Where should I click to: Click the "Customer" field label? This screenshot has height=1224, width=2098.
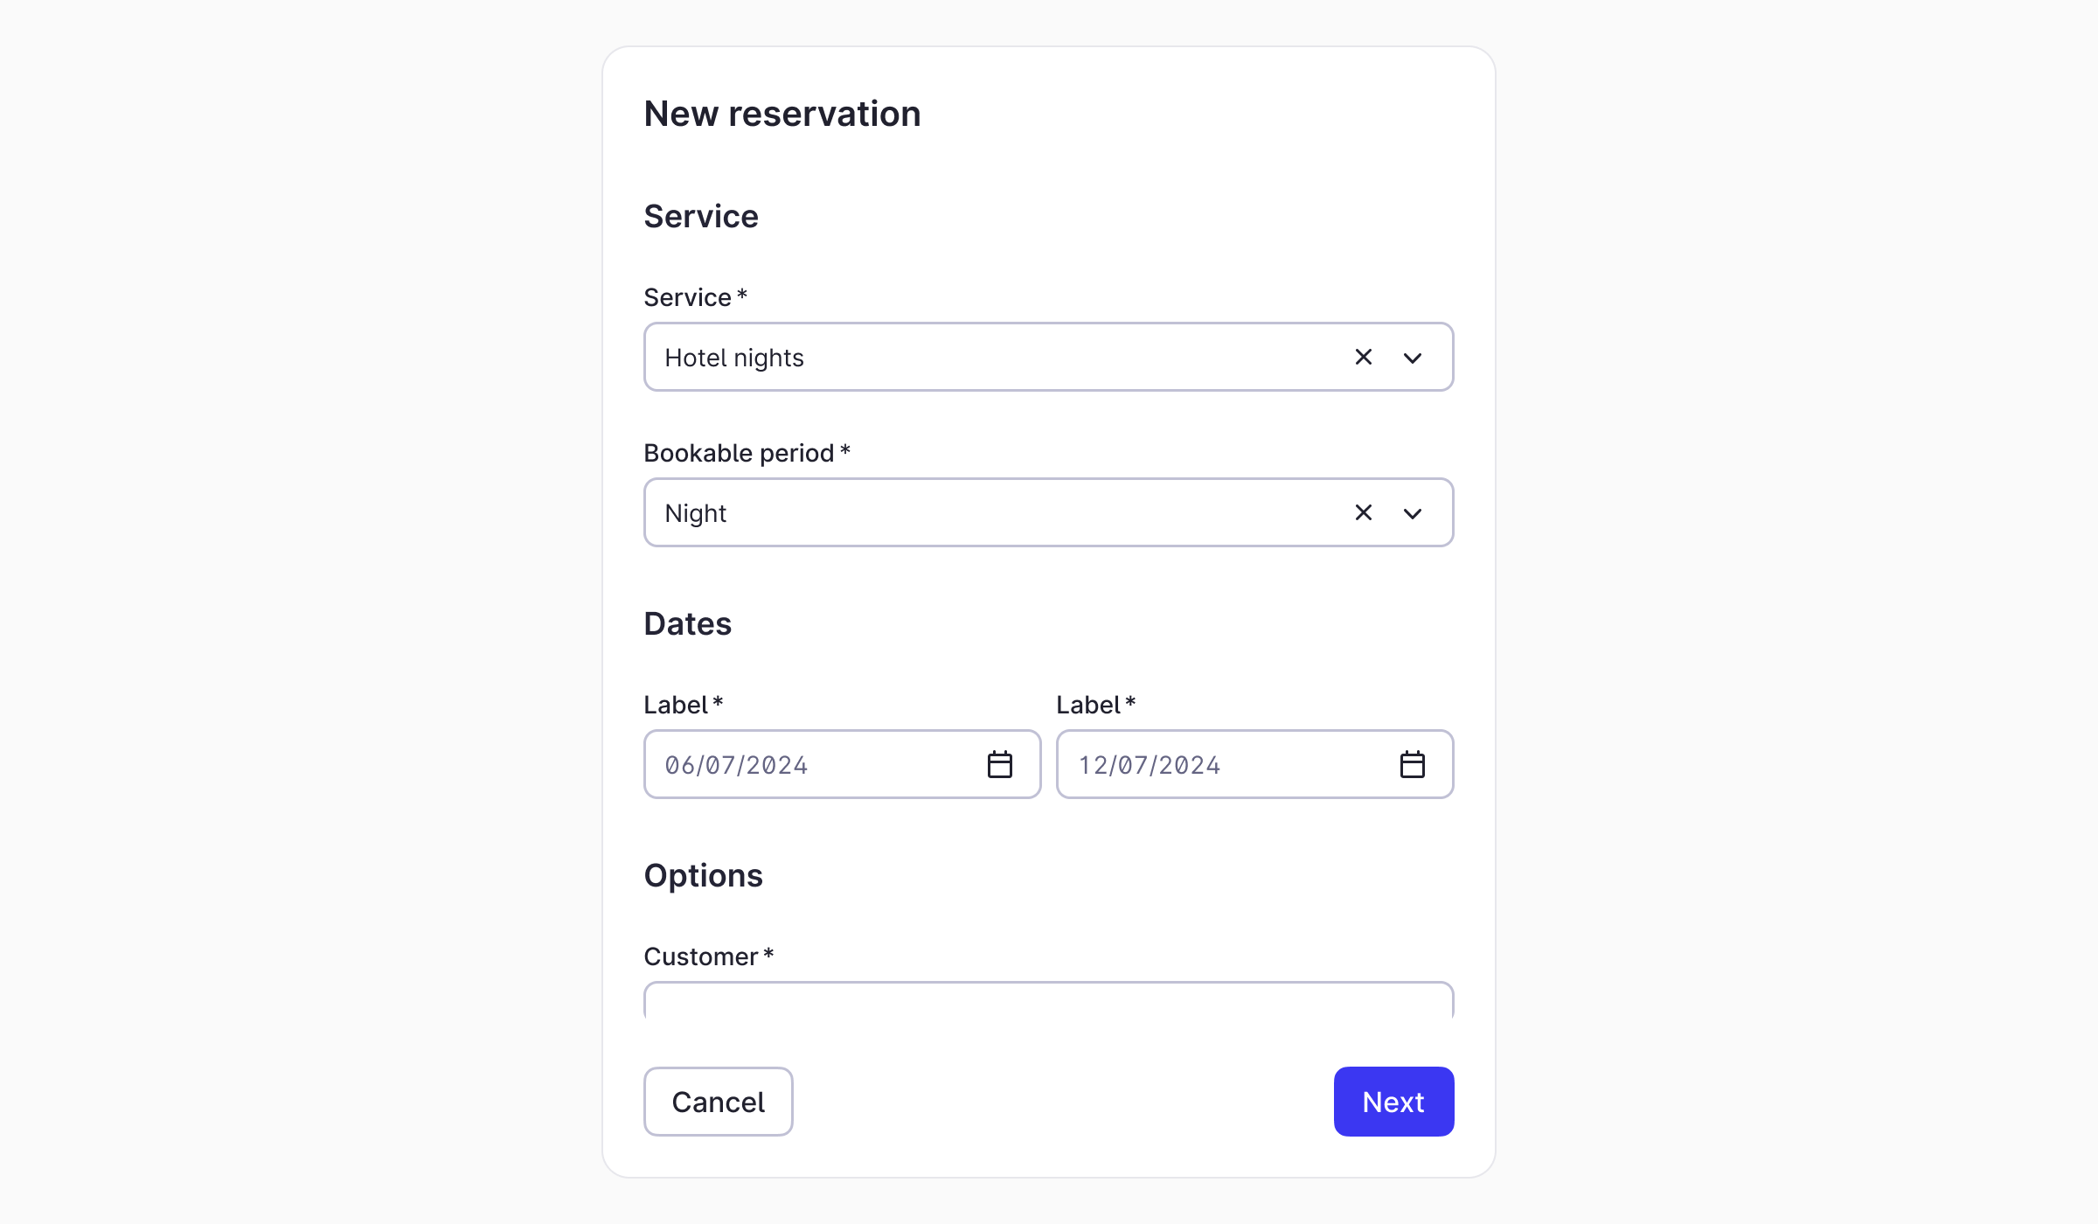[x=701, y=956]
